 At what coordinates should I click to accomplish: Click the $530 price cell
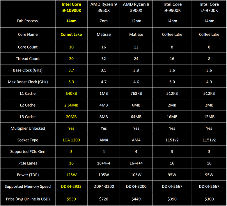coord(71,199)
